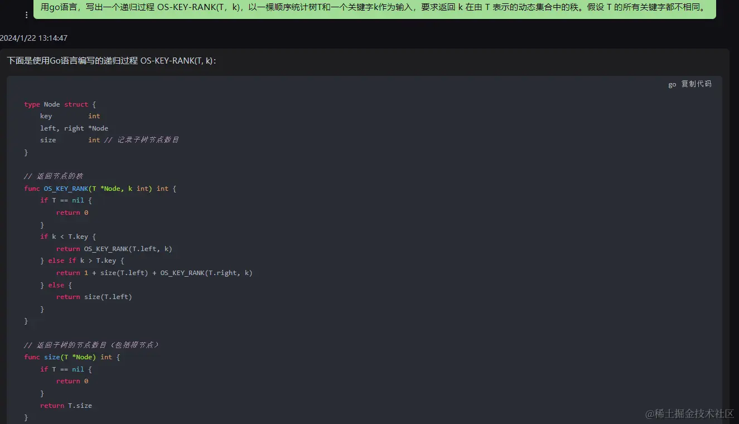
Task: Click the line } else if k > T.key {
Action: (x=82, y=261)
